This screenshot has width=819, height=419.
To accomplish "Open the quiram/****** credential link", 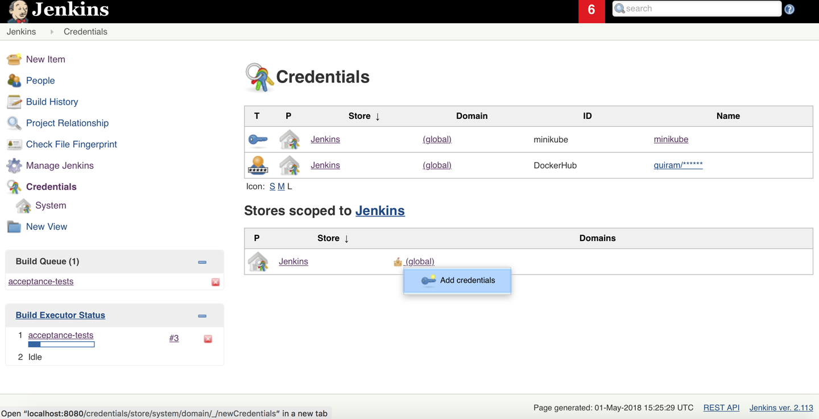I will (678, 165).
